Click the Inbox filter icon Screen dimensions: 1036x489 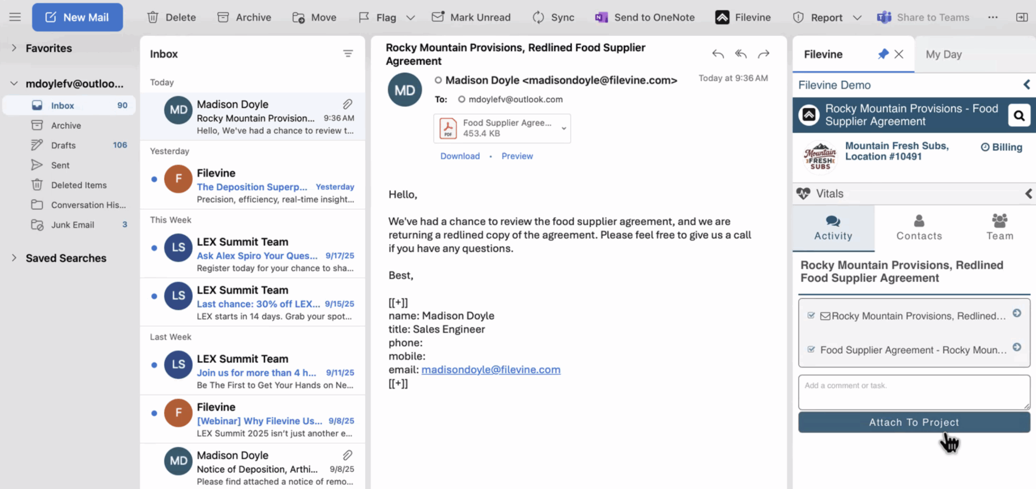click(348, 54)
